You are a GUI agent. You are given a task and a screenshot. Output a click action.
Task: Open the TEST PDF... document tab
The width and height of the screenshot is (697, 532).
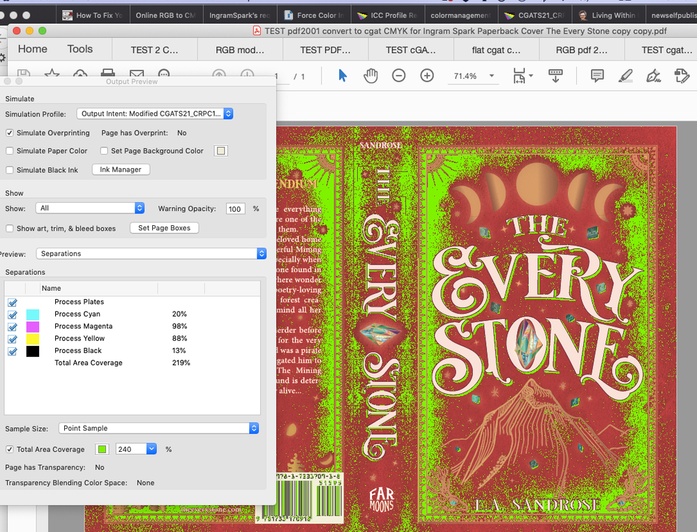coord(325,50)
